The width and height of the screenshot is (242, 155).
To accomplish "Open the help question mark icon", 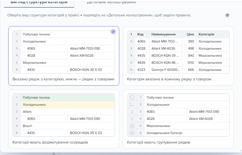I will click(x=227, y=15).
